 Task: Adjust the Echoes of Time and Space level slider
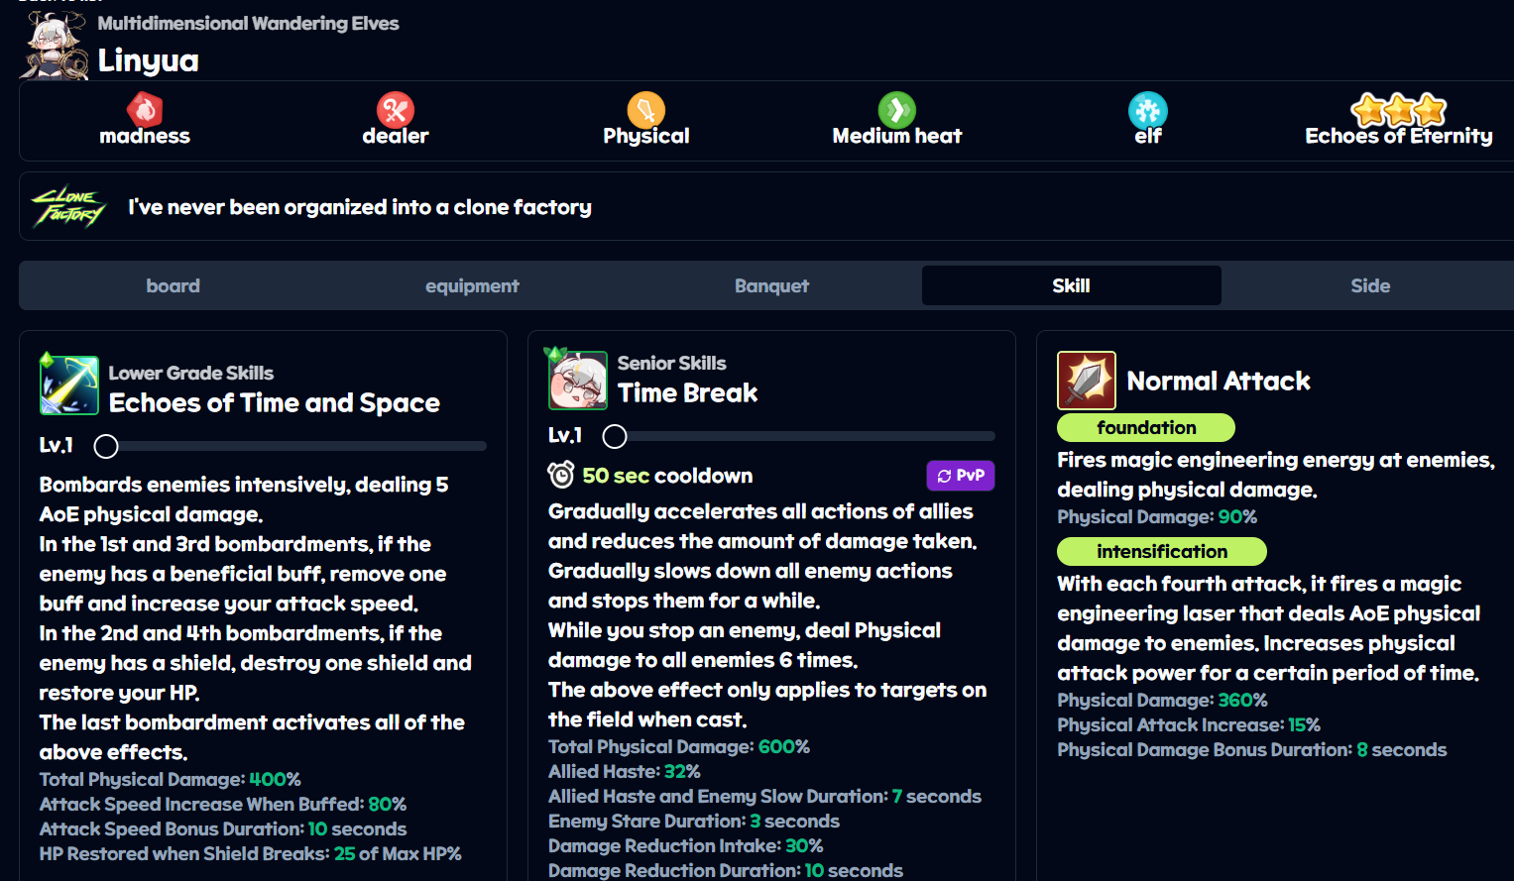[x=291, y=446]
